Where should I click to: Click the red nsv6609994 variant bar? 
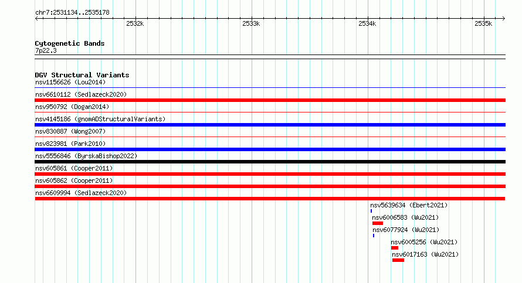point(270,199)
